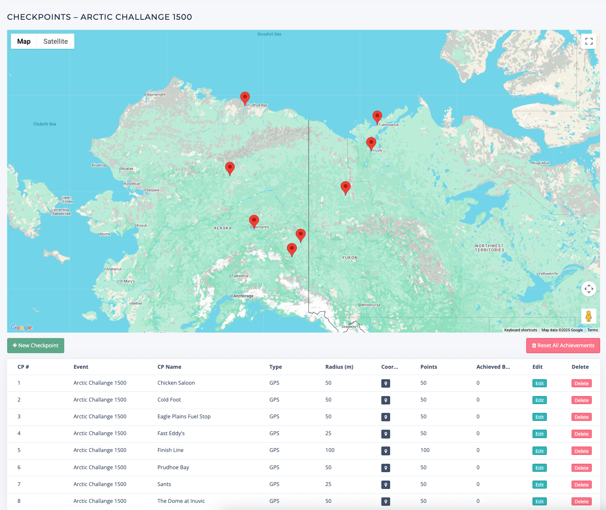Add a New Checkpoint
This screenshot has width=606, height=510.
[x=36, y=346]
